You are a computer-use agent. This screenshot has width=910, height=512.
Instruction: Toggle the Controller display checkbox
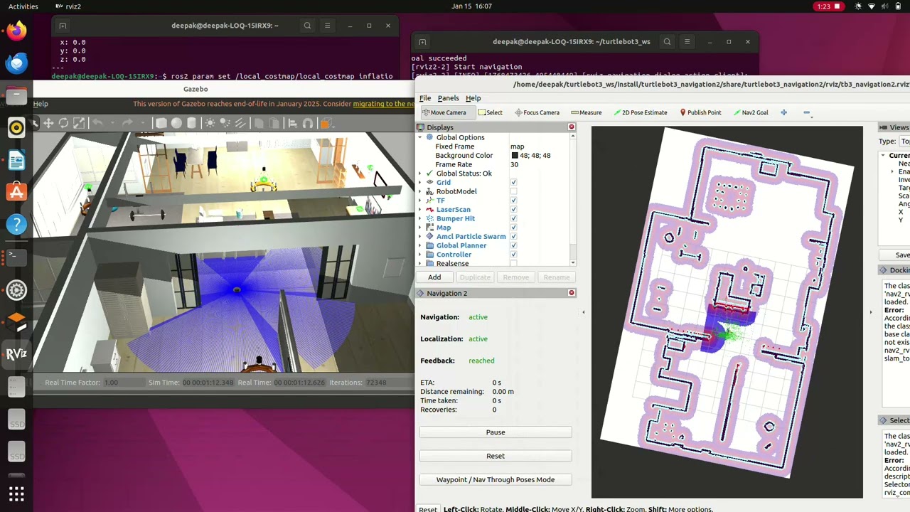(513, 255)
